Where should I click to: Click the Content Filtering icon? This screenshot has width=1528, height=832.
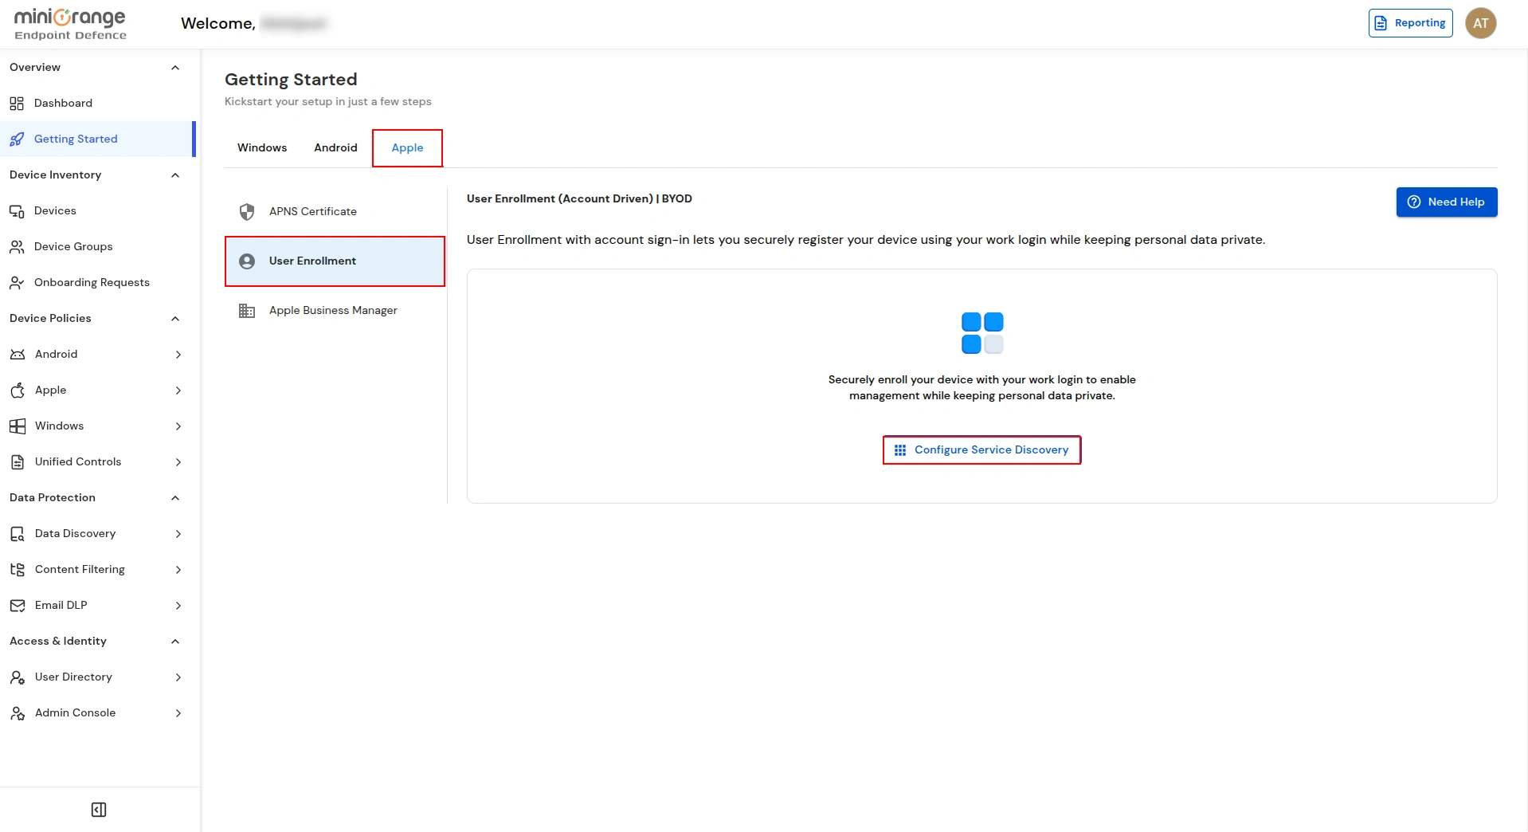pos(18,569)
